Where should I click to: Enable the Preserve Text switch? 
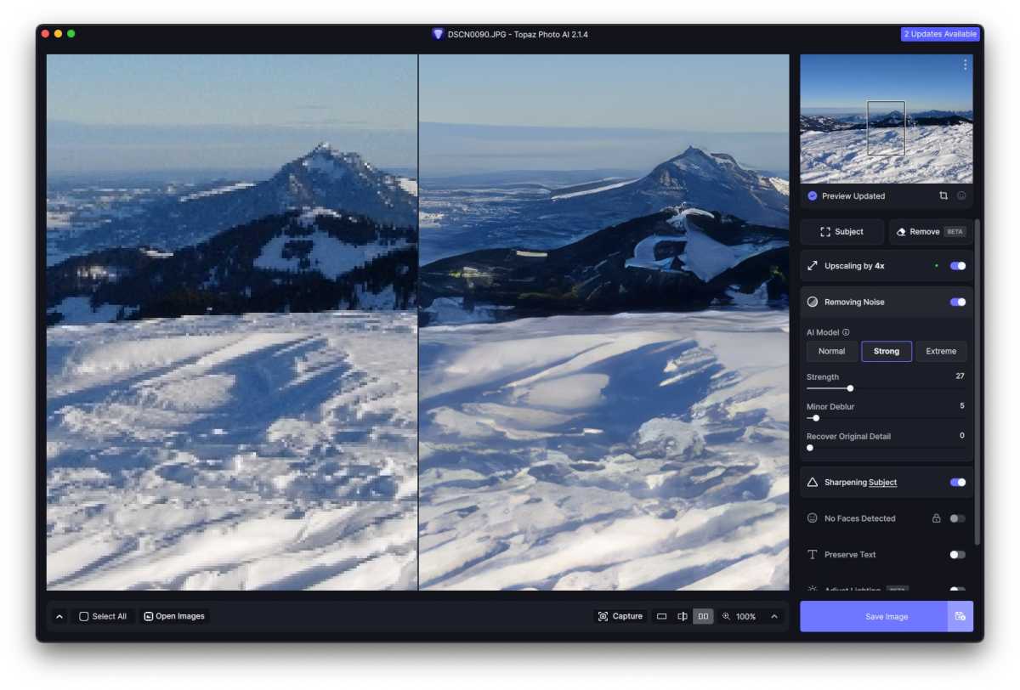[958, 554]
